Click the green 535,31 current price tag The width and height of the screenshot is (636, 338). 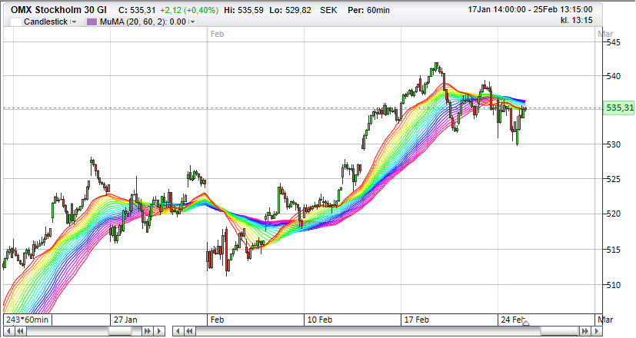(619, 108)
